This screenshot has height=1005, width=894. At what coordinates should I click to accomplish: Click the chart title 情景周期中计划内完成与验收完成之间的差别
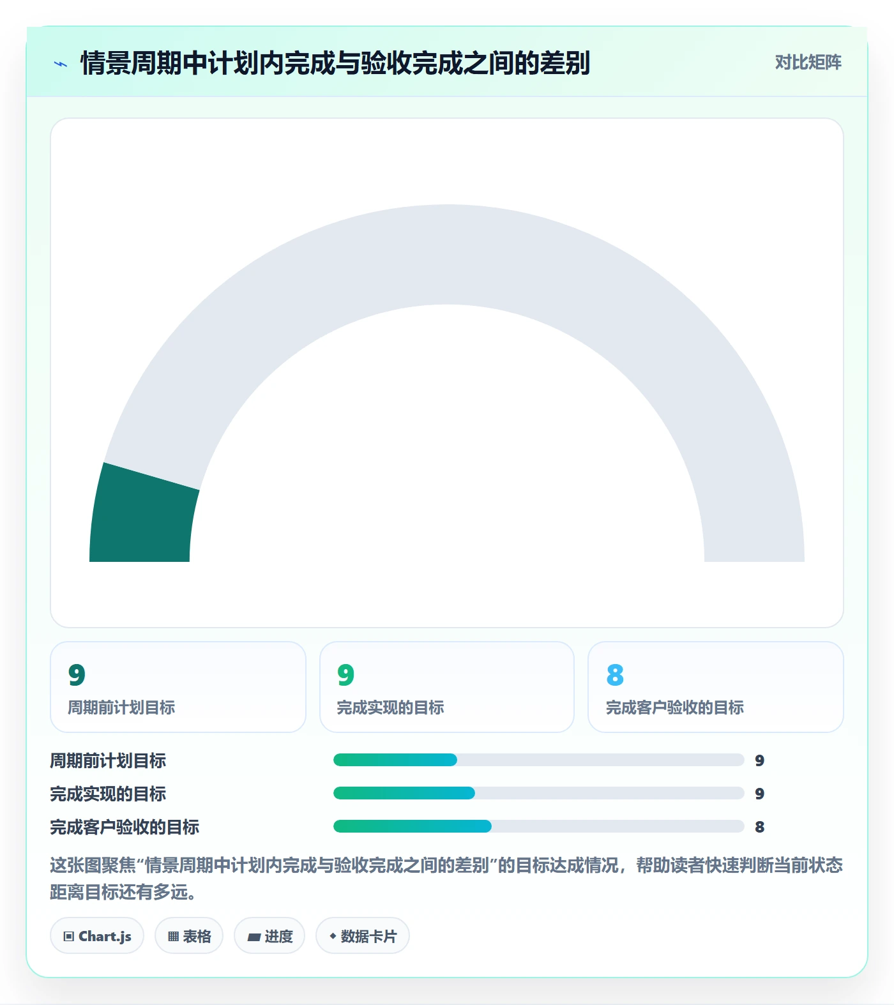click(335, 63)
